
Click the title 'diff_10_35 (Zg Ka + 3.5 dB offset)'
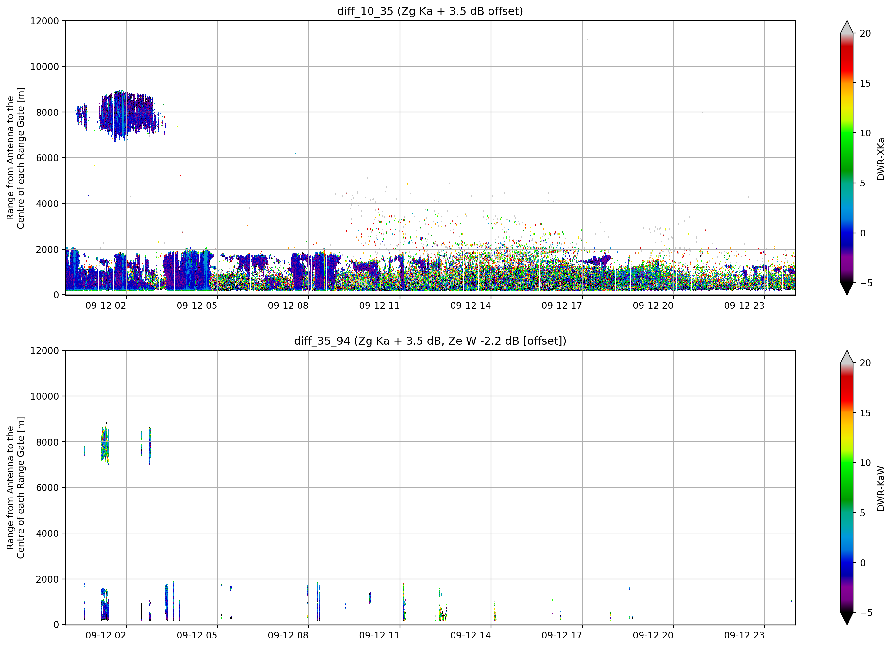pos(430,11)
